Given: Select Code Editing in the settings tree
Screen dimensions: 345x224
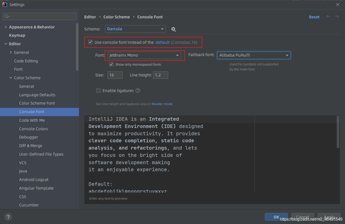Looking at the screenshot, I should tap(26, 61).
